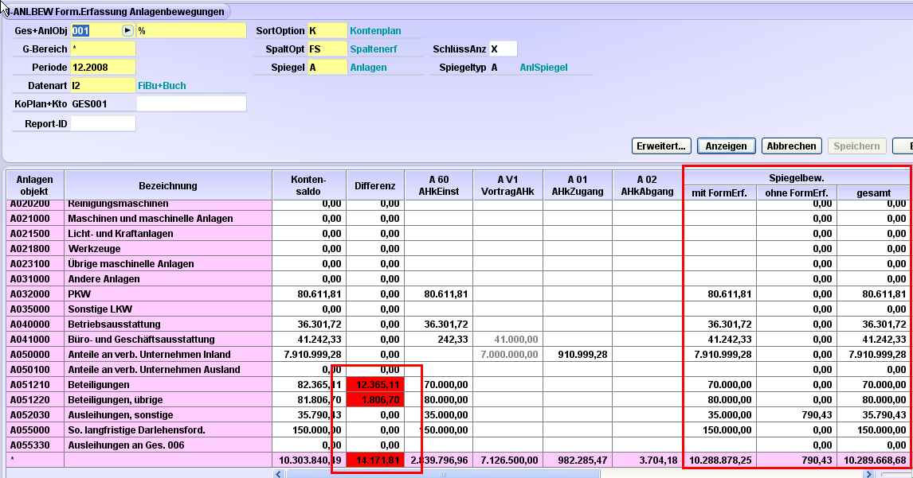Click the A V1 VortragAHk column header
The image size is (913, 478).
[507, 185]
